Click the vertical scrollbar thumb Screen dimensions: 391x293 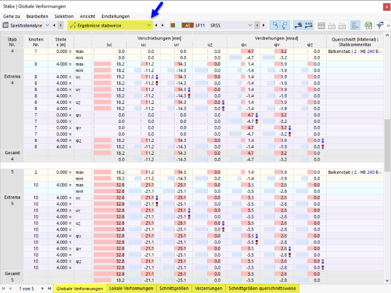pyautogui.click(x=387, y=145)
